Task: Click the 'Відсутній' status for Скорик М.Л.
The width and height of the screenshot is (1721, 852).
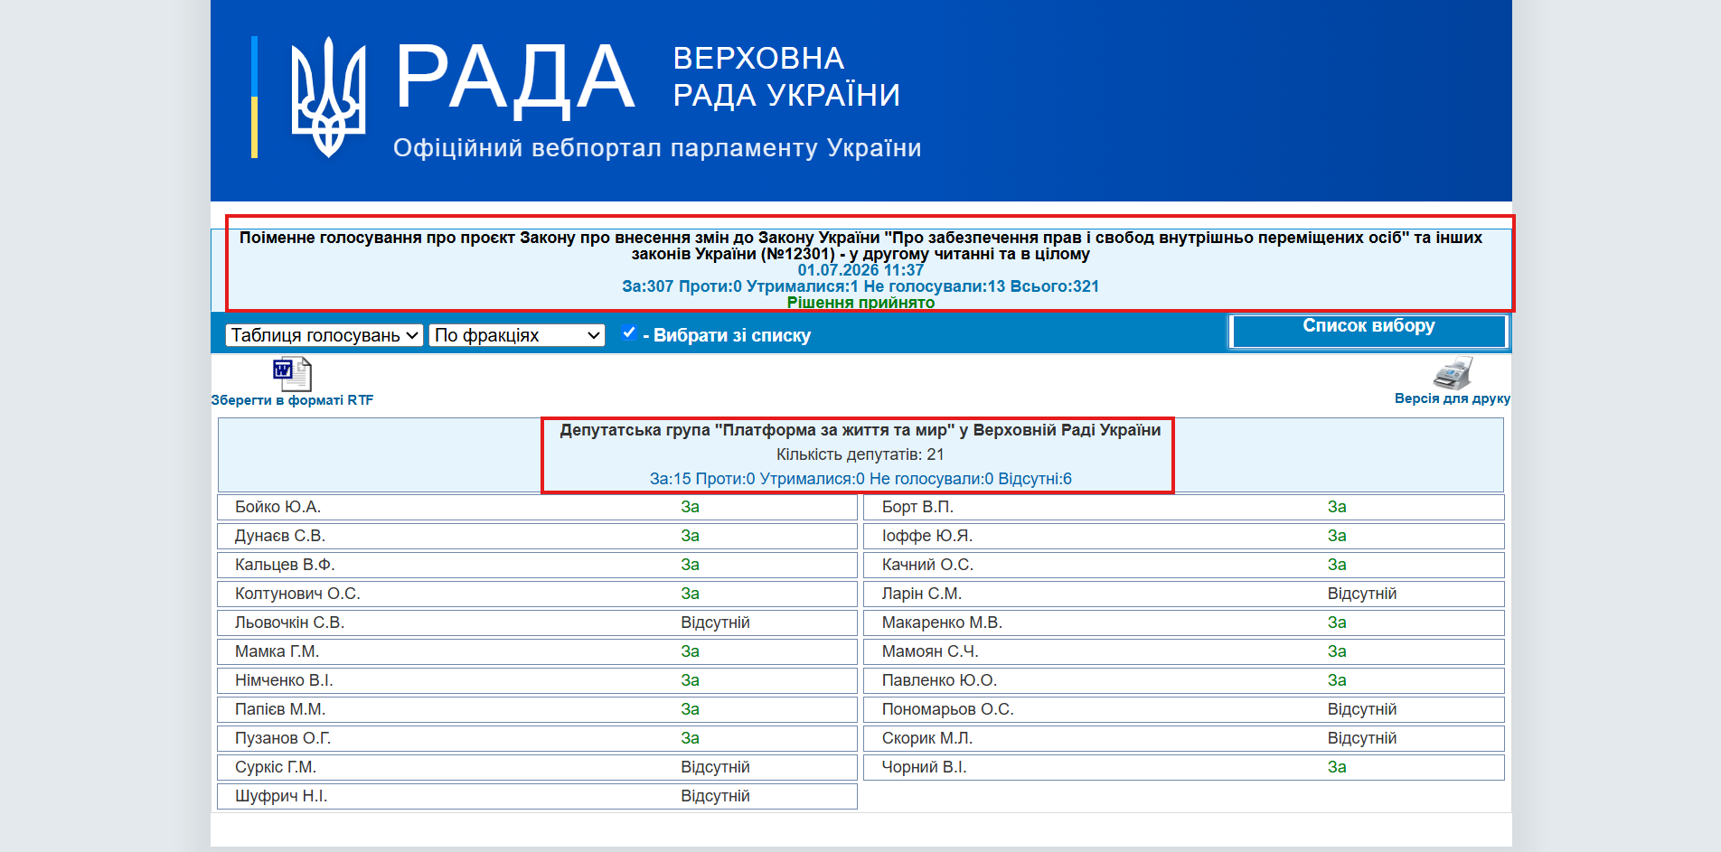Action: (x=1362, y=738)
